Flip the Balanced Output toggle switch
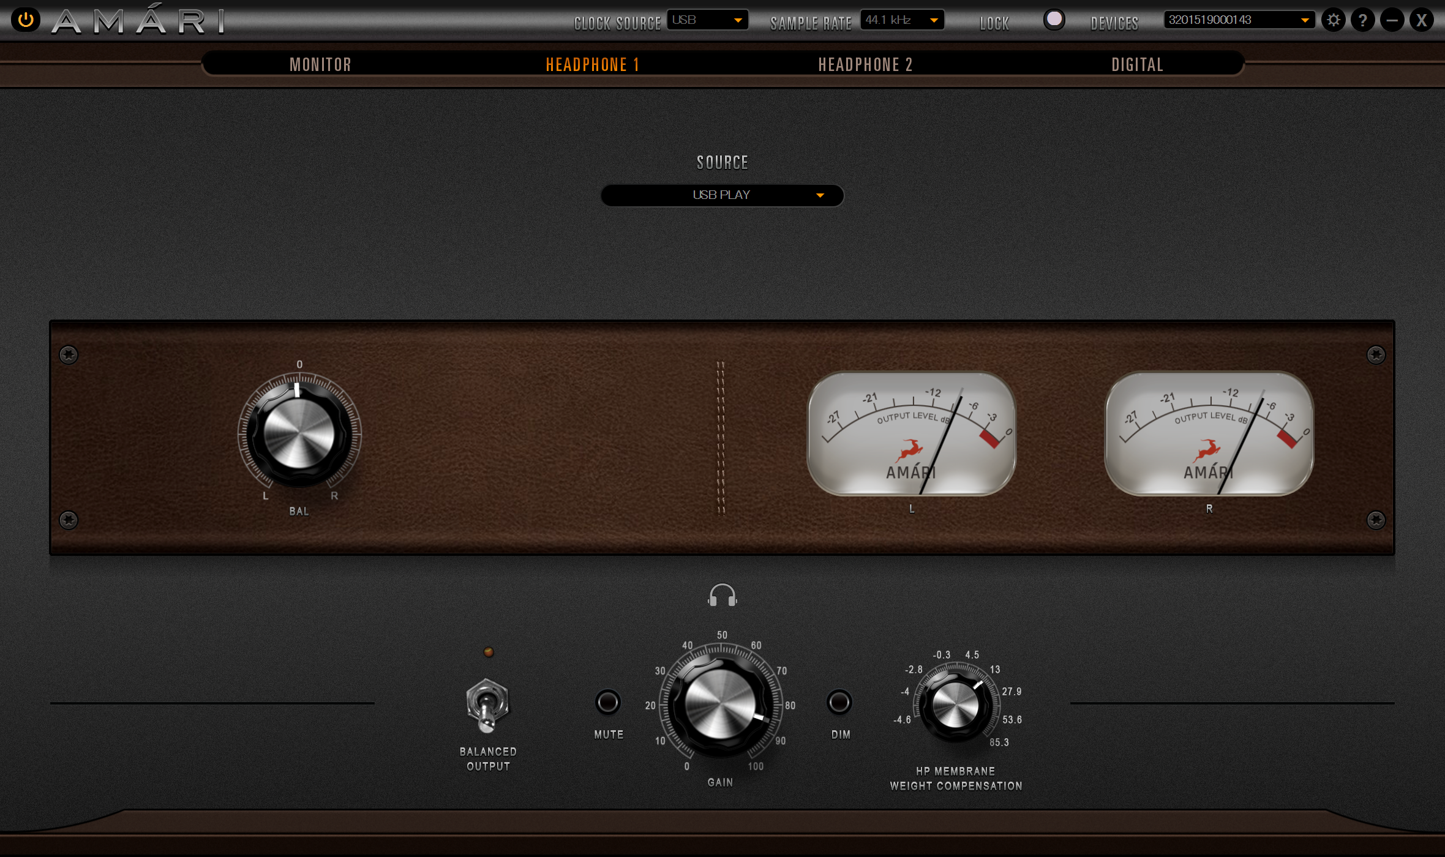Screen dimensions: 1445x857 [487, 706]
